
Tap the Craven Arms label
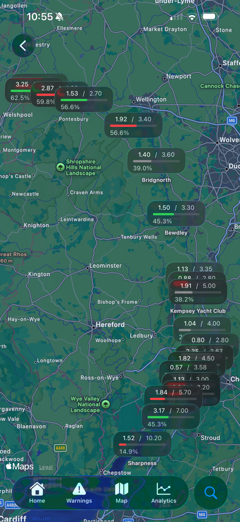[86, 192]
